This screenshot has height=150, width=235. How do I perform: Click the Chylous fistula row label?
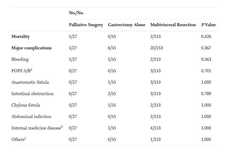click(26, 105)
